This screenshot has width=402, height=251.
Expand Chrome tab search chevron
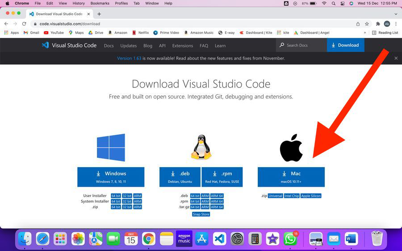click(396, 14)
